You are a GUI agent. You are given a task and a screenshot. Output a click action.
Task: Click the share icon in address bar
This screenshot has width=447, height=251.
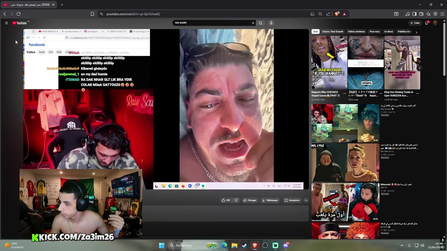pyautogui.click(x=328, y=14)
